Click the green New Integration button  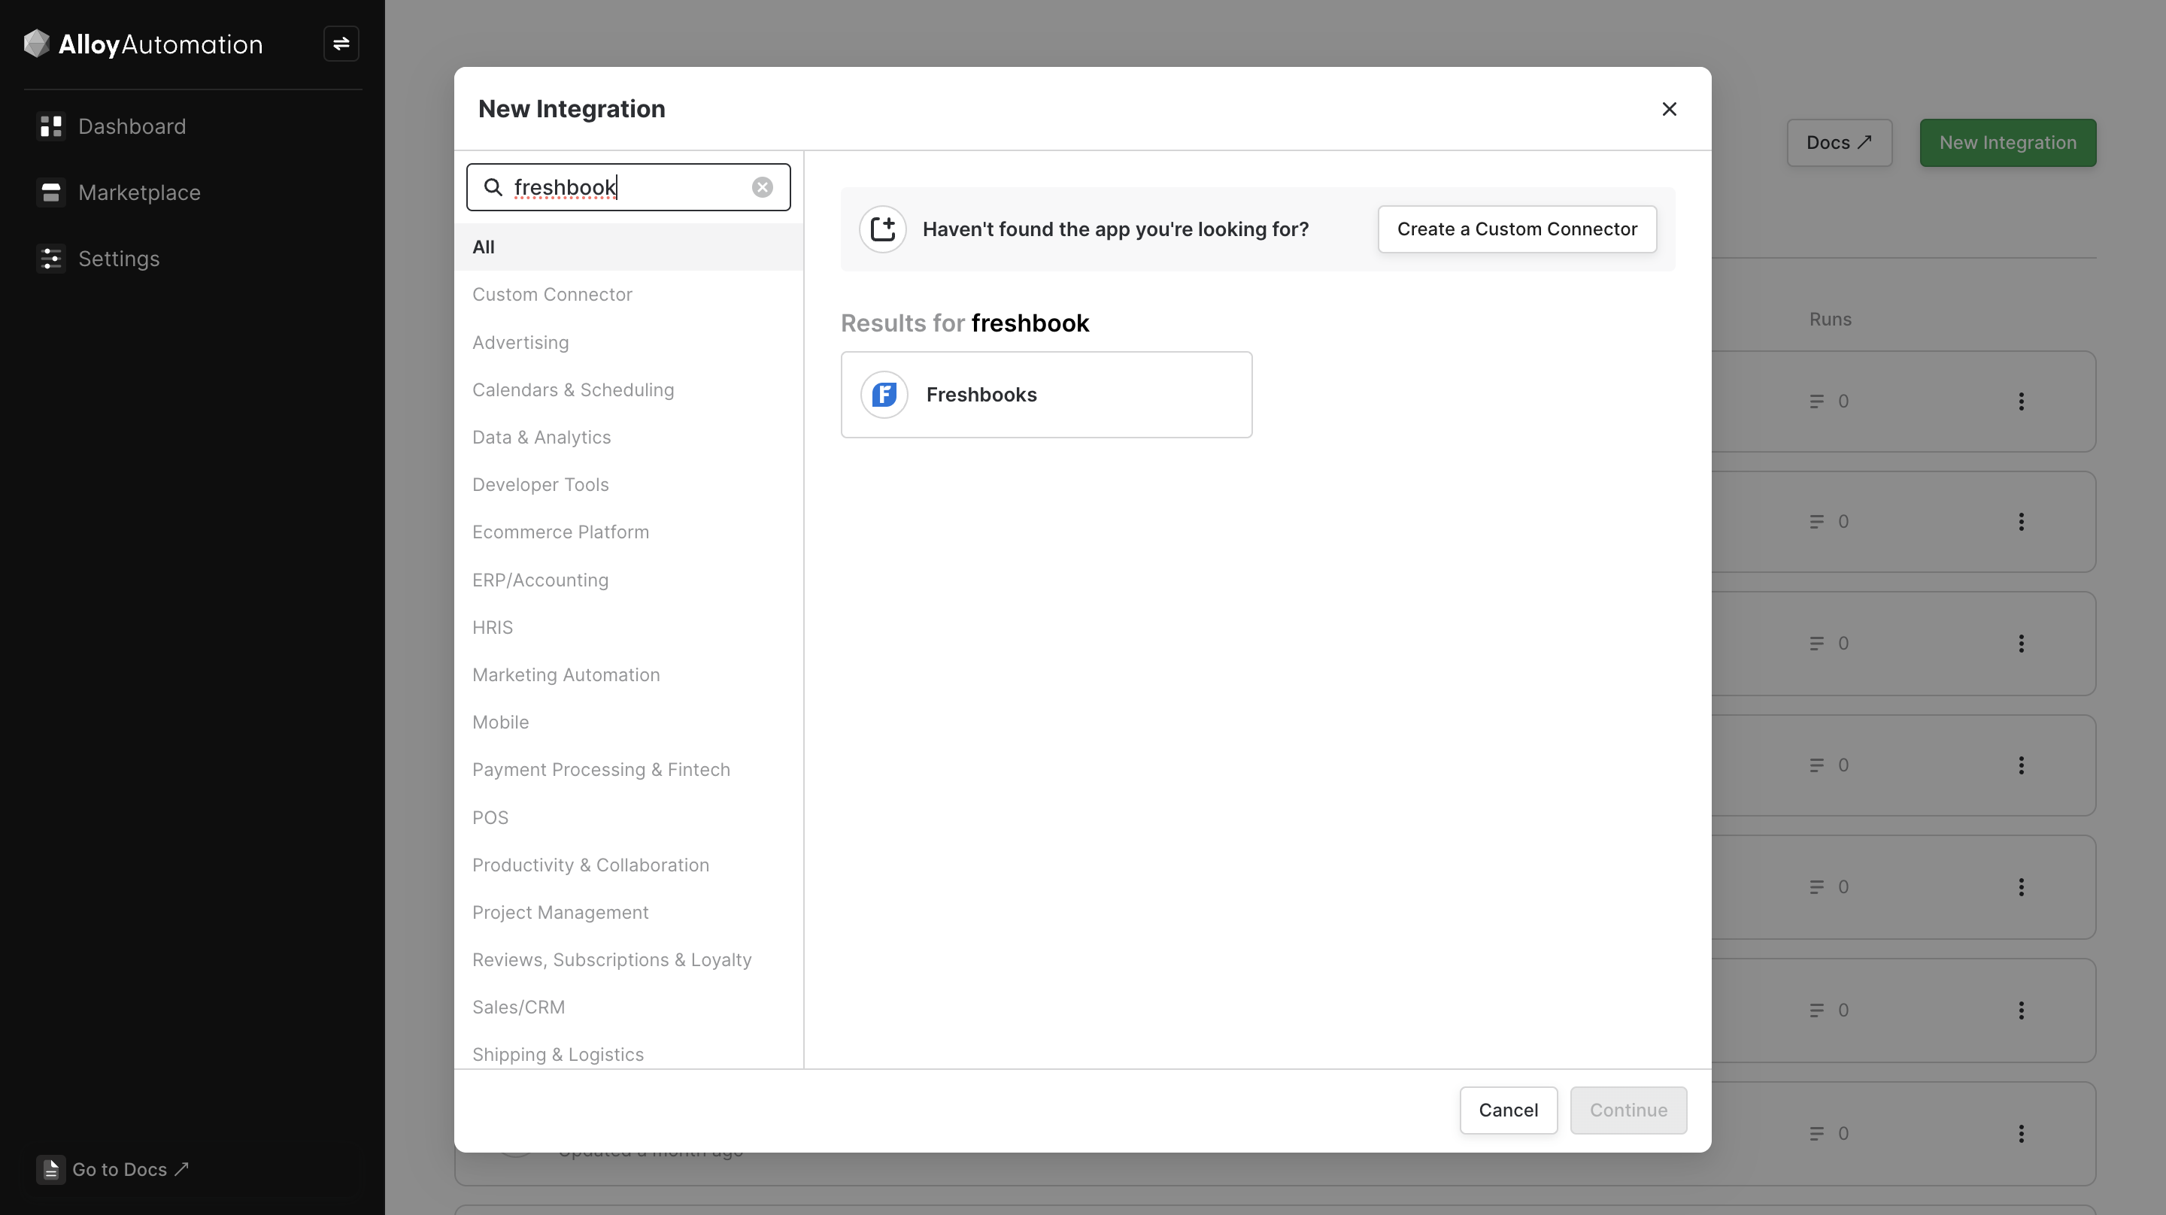[x=2008, y=143]
